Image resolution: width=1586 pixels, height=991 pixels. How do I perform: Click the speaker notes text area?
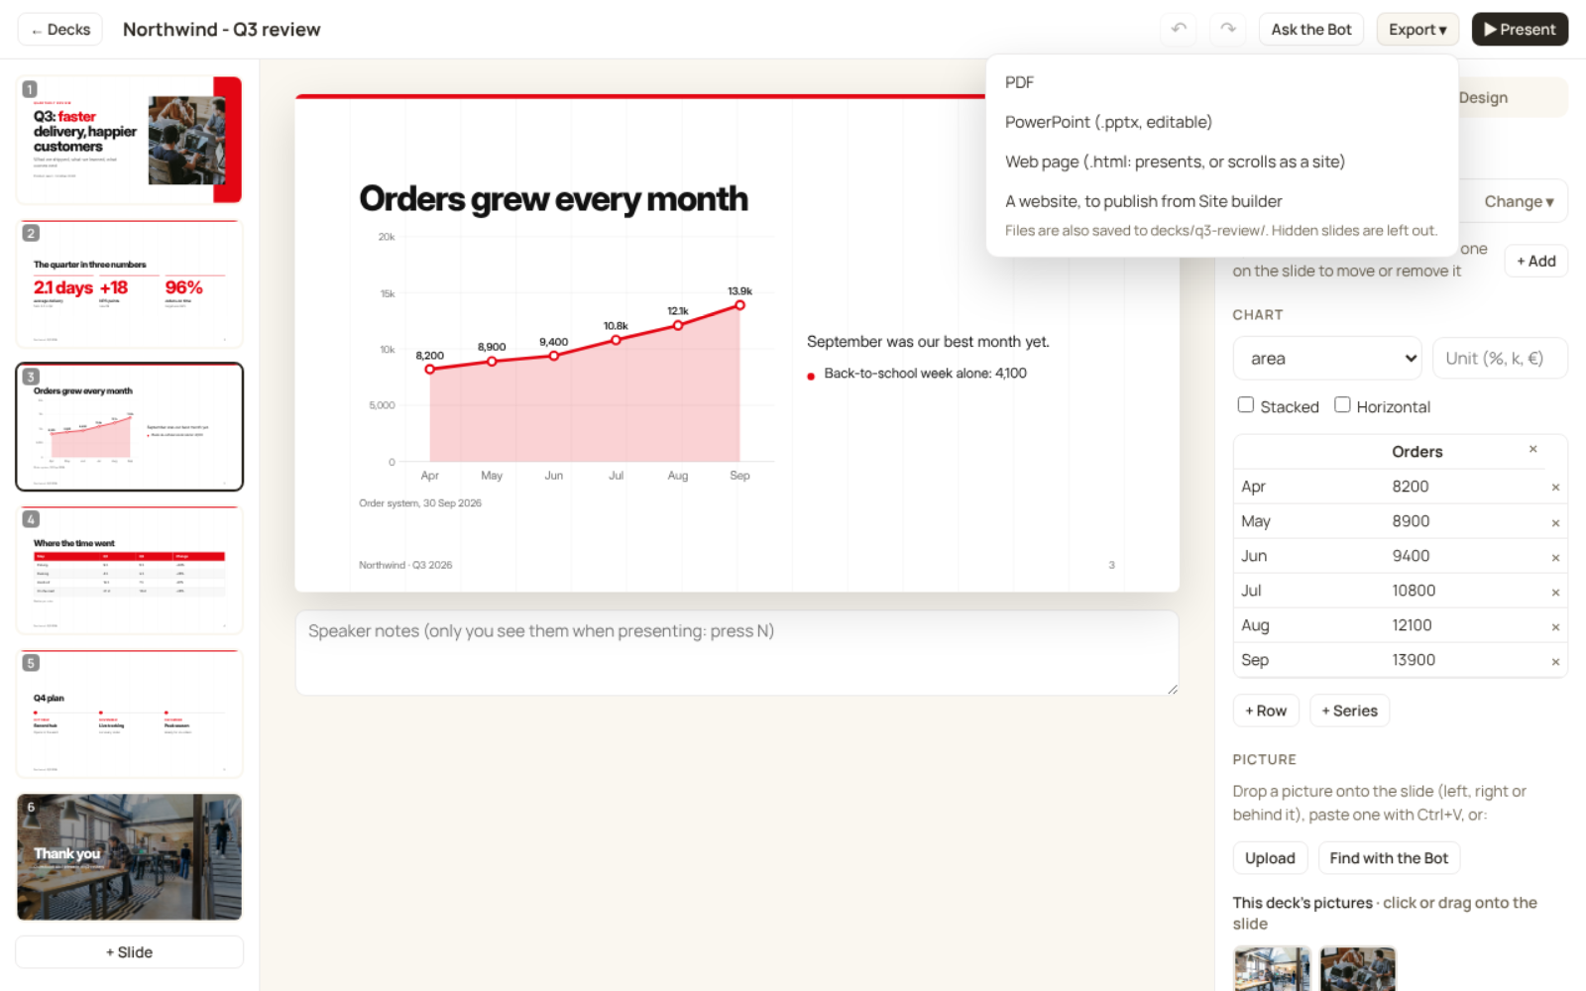click(736, 652)
